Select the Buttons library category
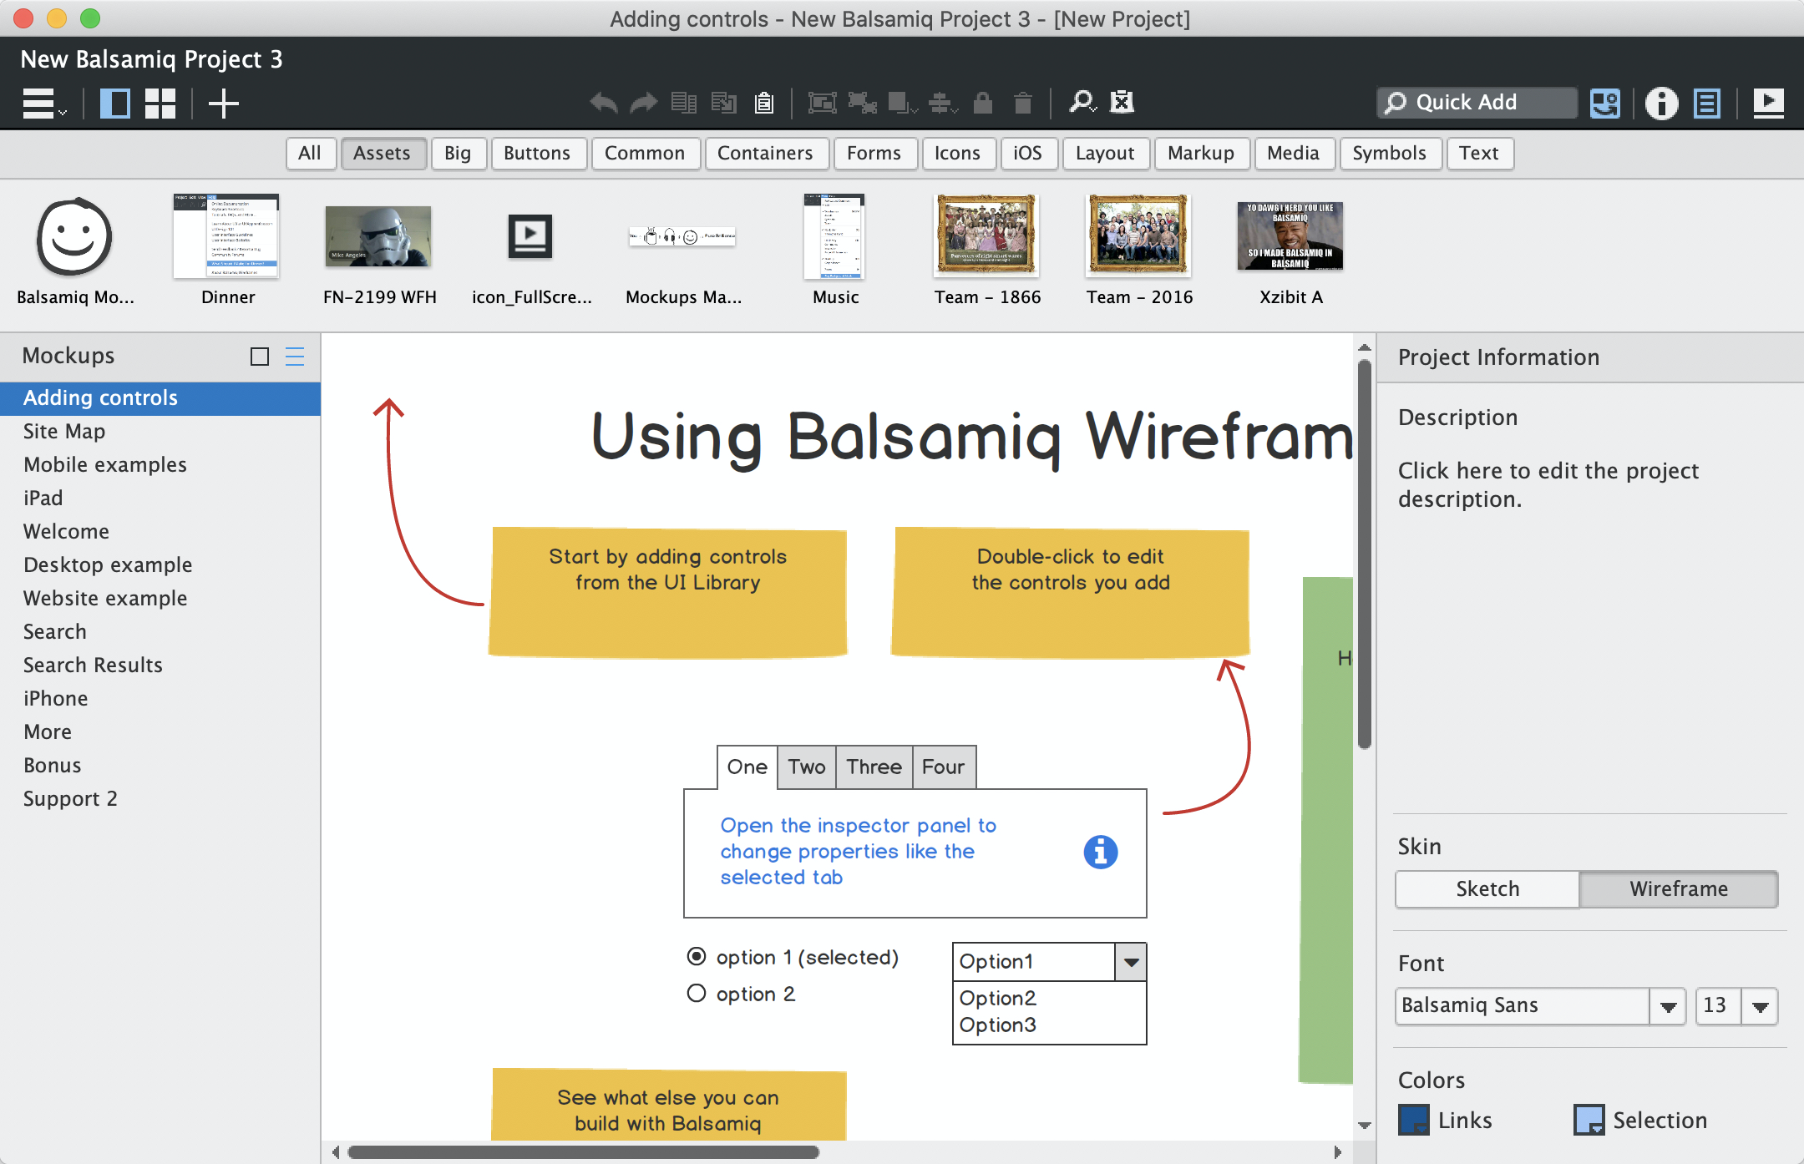 [x=537, y=154]
